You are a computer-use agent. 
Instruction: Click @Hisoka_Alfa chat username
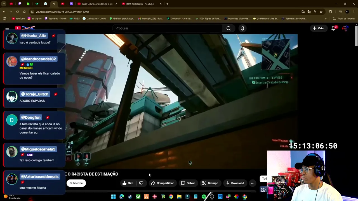(x=34, y=36)
